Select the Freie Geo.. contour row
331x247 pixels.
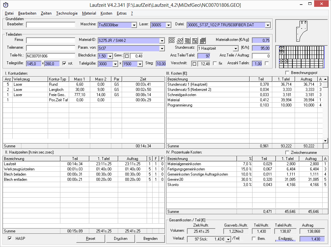(84, 95)
